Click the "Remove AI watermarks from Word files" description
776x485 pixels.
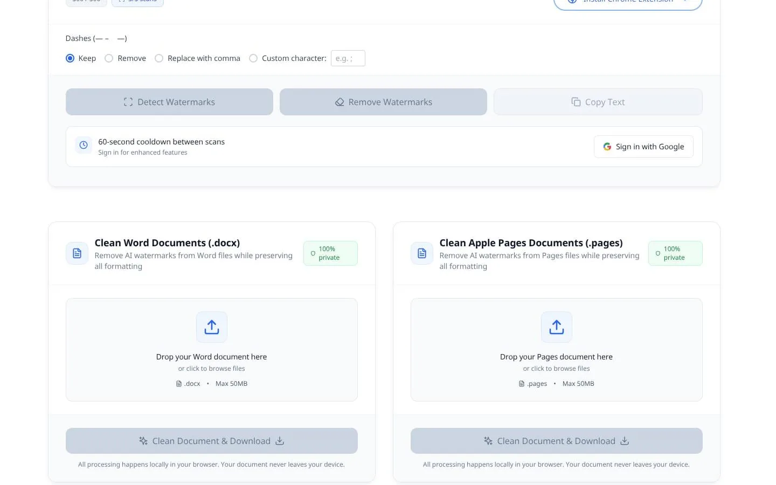(193, 261)
